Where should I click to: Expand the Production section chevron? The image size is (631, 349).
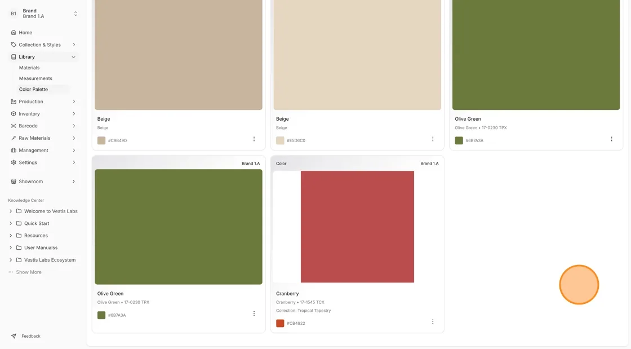click(74, 101)
